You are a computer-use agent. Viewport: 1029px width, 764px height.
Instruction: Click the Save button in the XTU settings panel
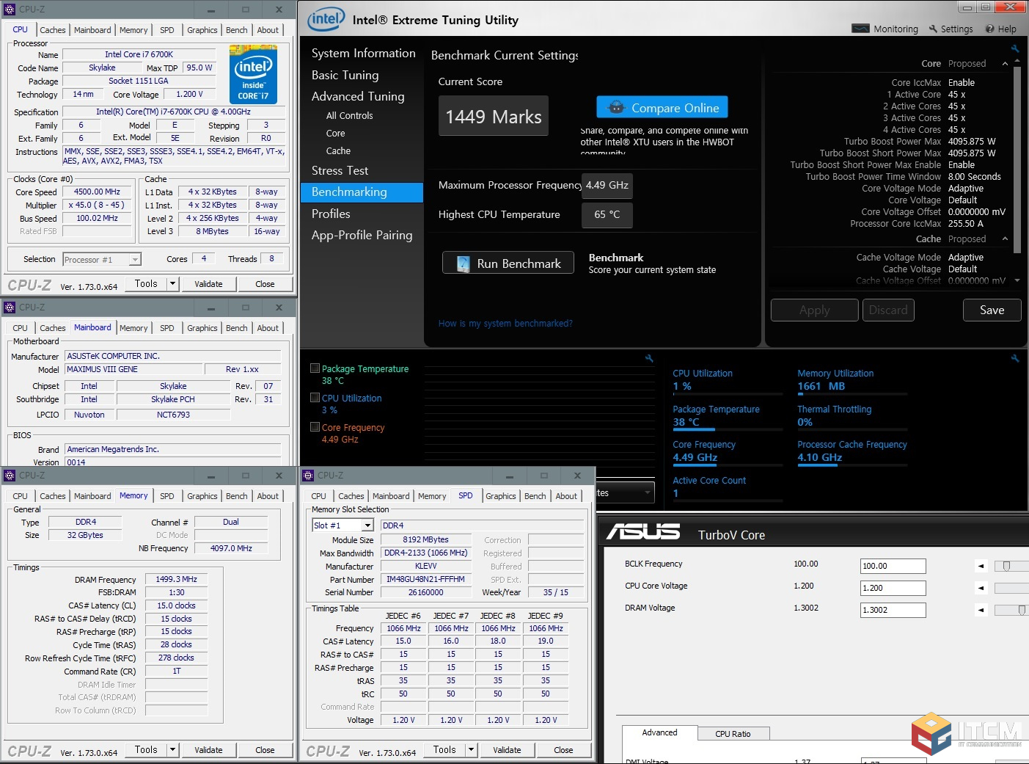coord(992,310)
